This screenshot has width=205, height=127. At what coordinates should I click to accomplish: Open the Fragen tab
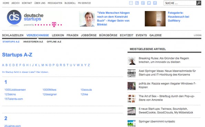tap(72, 35)
